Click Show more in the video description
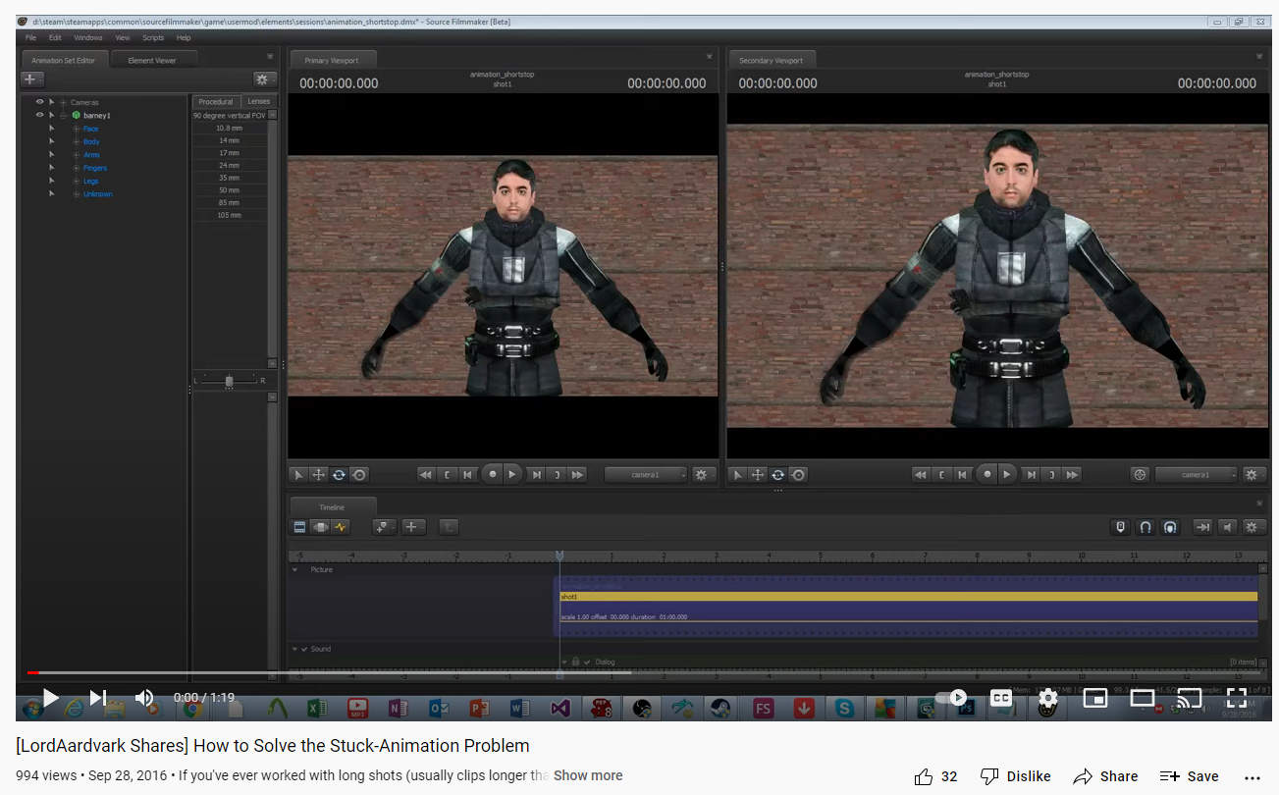The height and width of the screenshot is (795, 1279). point(587,775)
